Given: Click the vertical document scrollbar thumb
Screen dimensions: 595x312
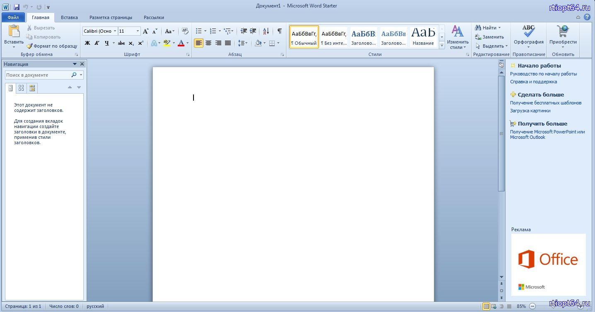Looking at the screenshot, I should [501, 133].
